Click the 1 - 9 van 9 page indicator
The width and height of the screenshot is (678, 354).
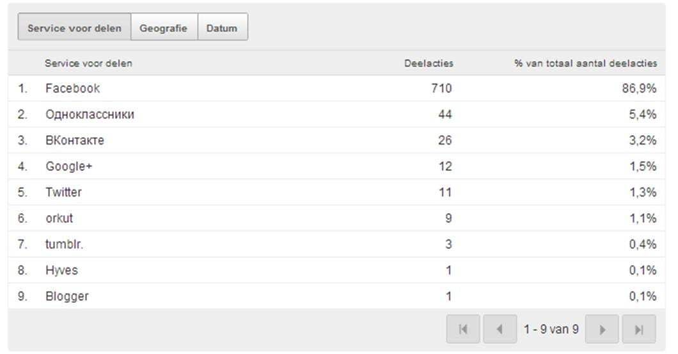551,330
